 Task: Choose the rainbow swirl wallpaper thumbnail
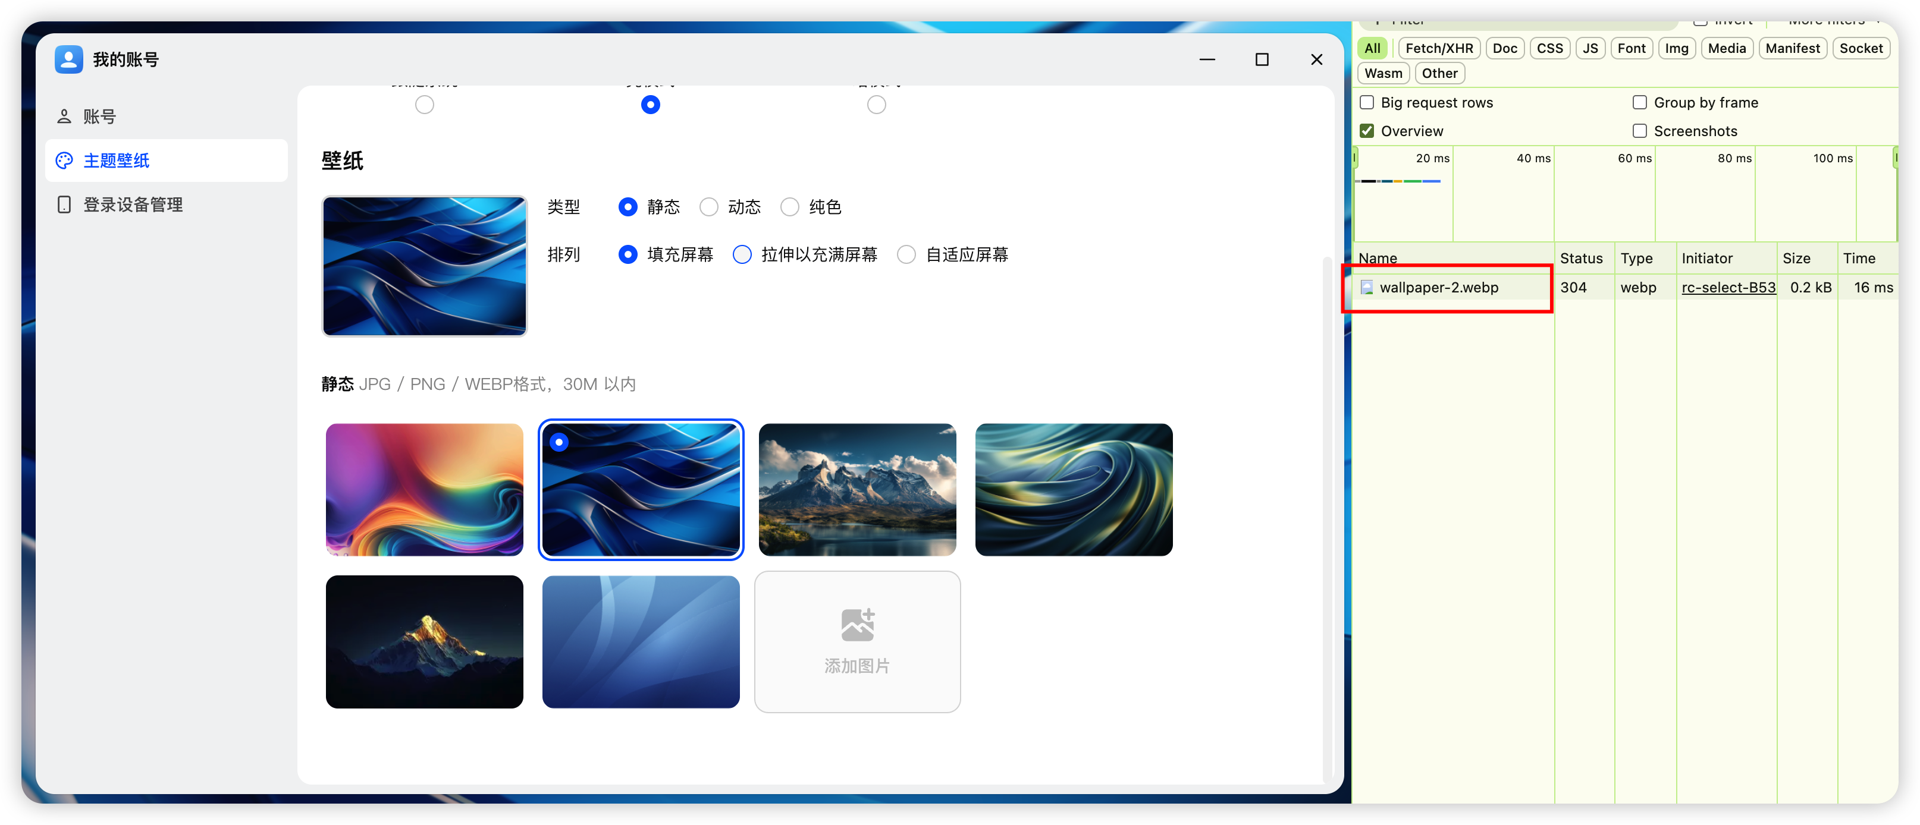[x=424, y=489]
